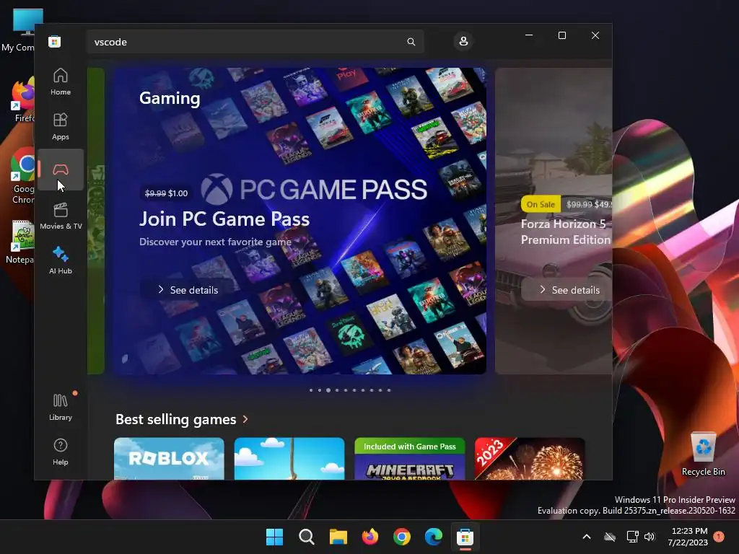The height and width of the screenshot is (554, 739).
Task: Click the Join PC Game Pass banner title
Action: tap(224, 219)
